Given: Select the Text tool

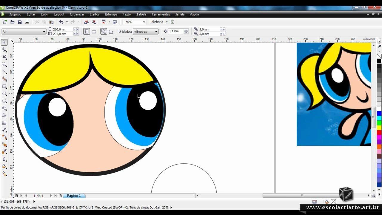Looking at the screenshot, I should 4,115.
